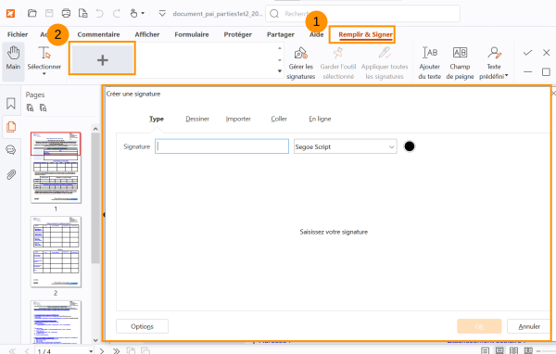
Task: Open the bookmarks side panel
Action: [10, 104]
